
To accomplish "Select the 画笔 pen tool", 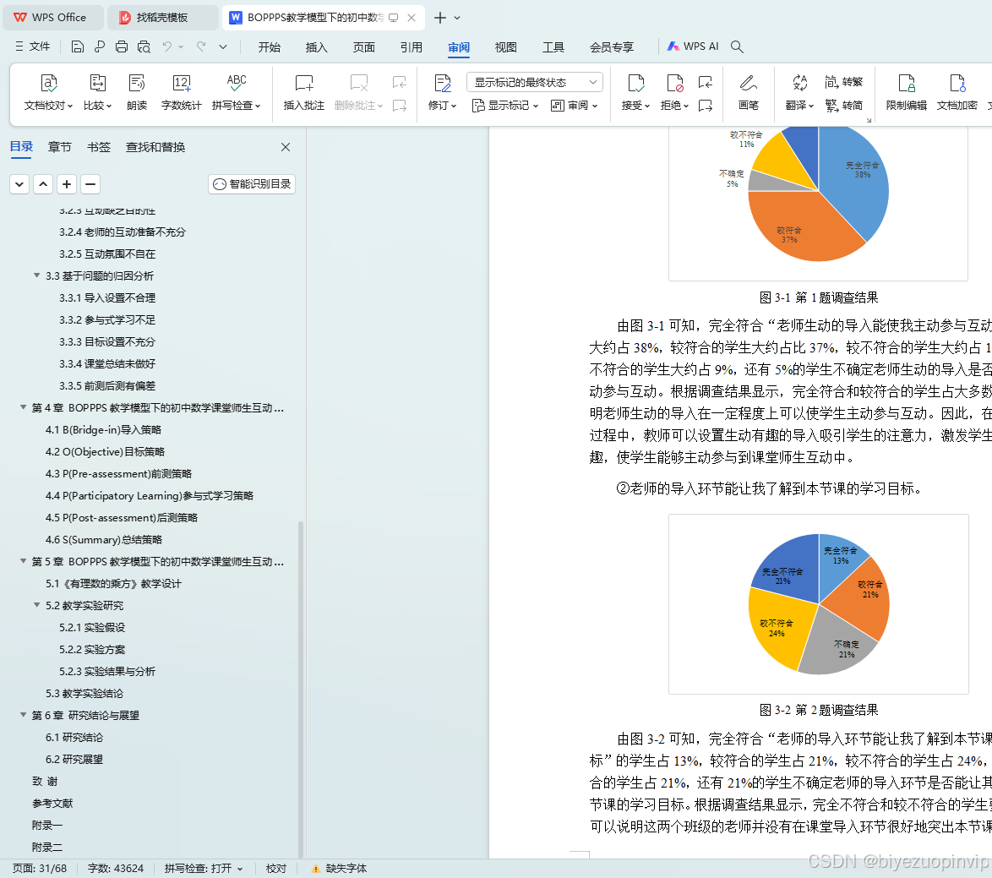I will point(749,92).
